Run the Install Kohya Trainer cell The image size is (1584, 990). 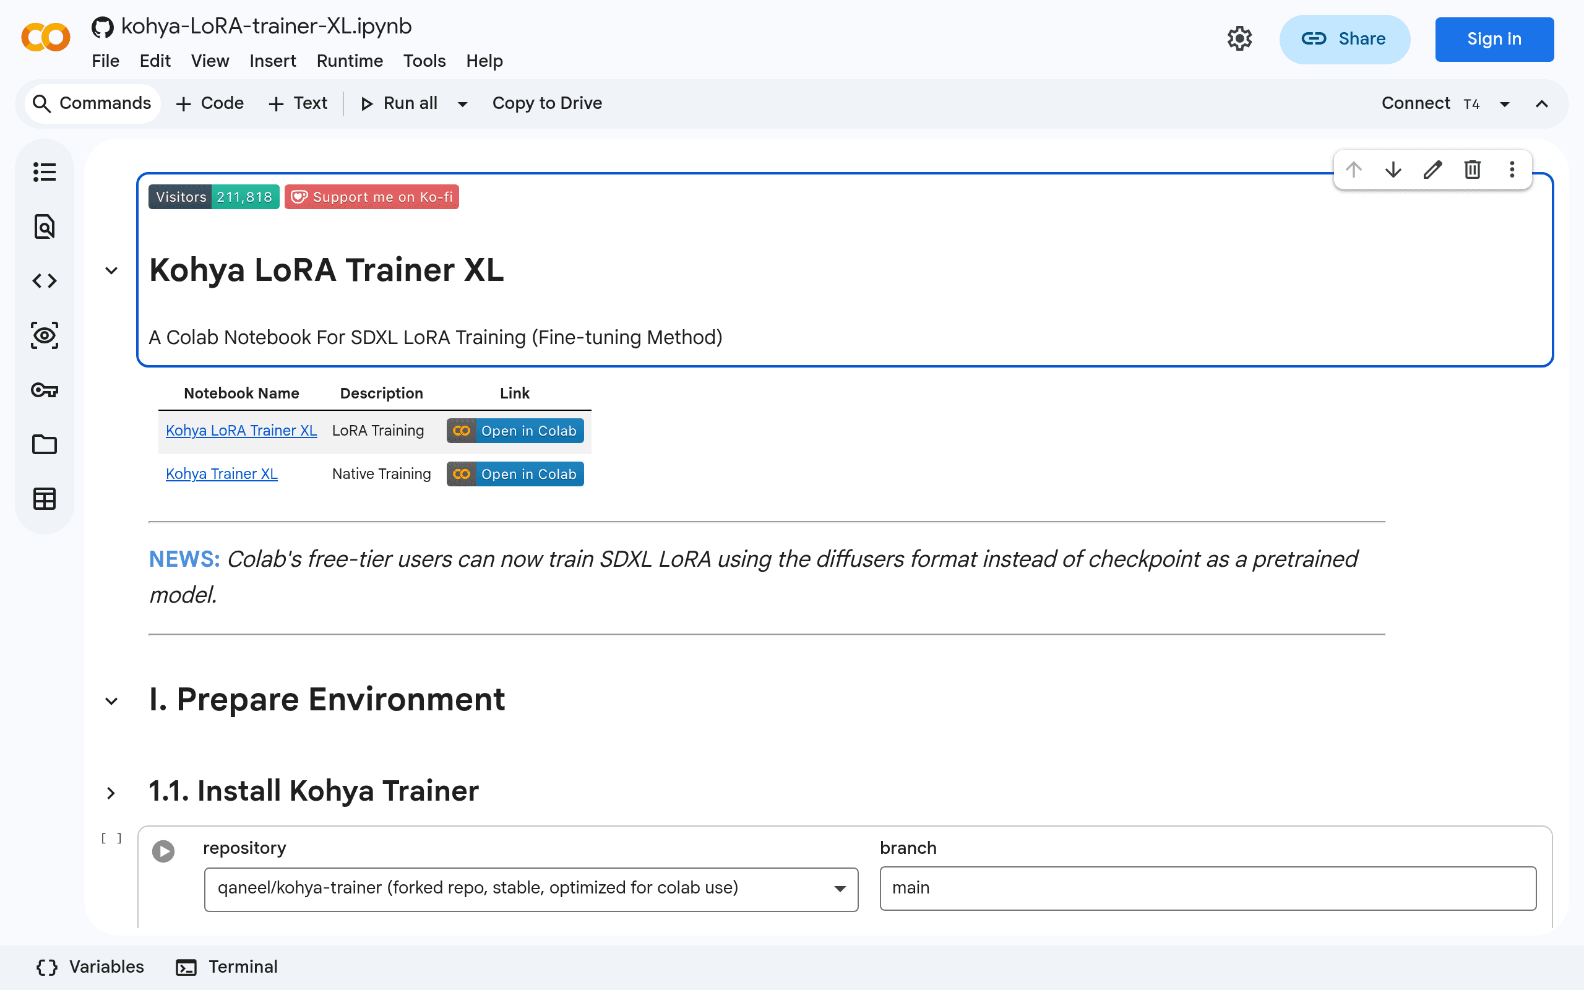click(163, 851)
